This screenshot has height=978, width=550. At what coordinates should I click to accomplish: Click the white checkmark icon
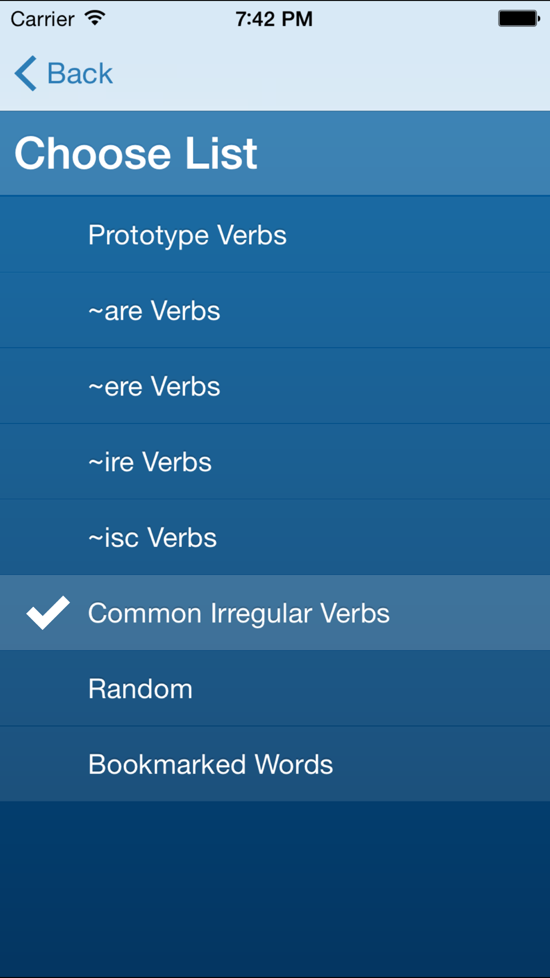tap(48, 612)
